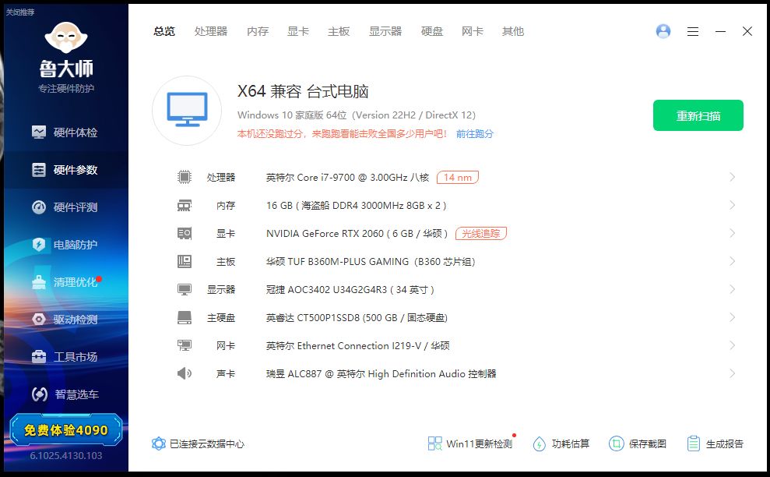Expand the 内存 row chevron
Image resolution: width=770 pixels, height=477 pixels.
[x=732, y=205]
